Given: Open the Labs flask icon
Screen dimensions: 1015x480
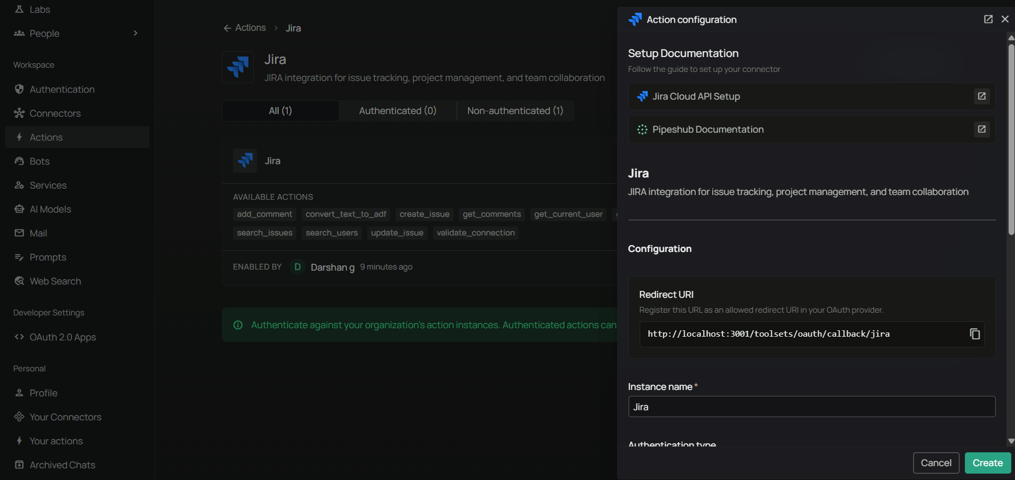Looking at the screenshot, I should pos(19,9).
